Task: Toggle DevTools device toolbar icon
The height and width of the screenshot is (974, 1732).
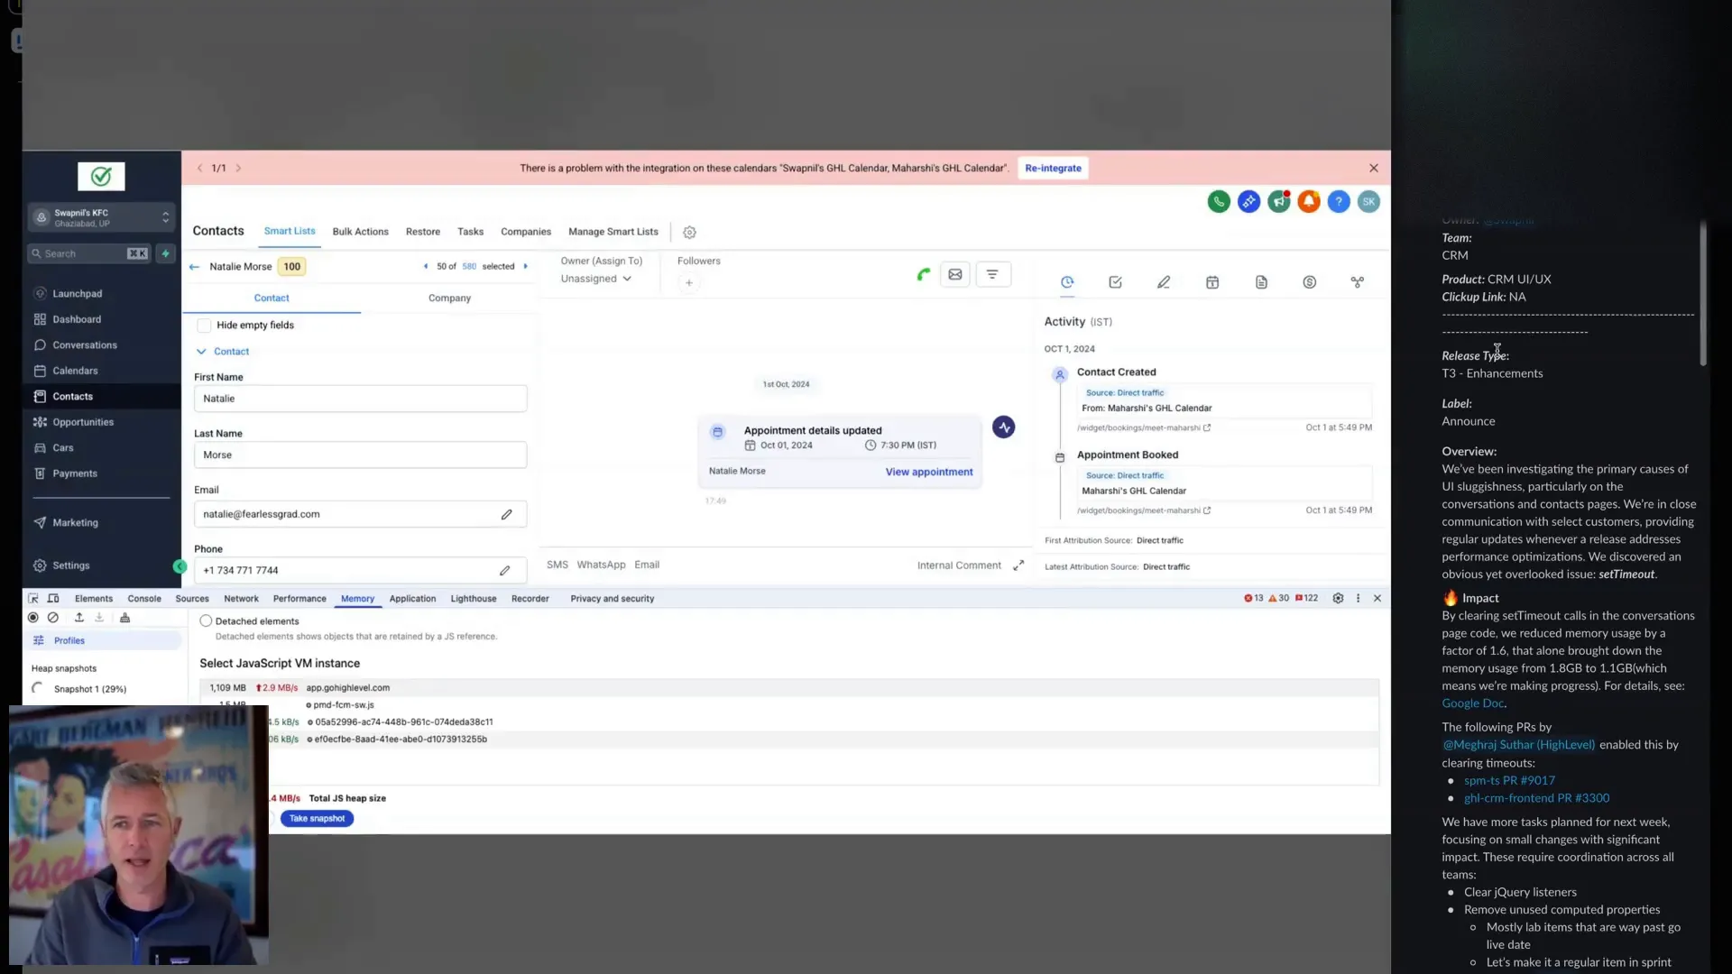Action: (53, 599)
